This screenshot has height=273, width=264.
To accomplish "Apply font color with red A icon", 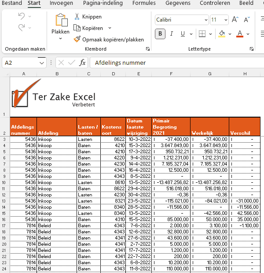I will click(x=240, y=34).
